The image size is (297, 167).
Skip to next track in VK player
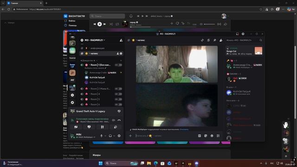point(104,24)
